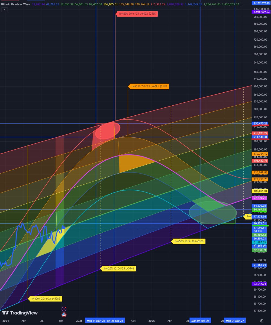The height and width of the screenshot is (325, 271).
Task: Select the h=425% 15/04/25 t=5946 label
Action: click(118, 269)
